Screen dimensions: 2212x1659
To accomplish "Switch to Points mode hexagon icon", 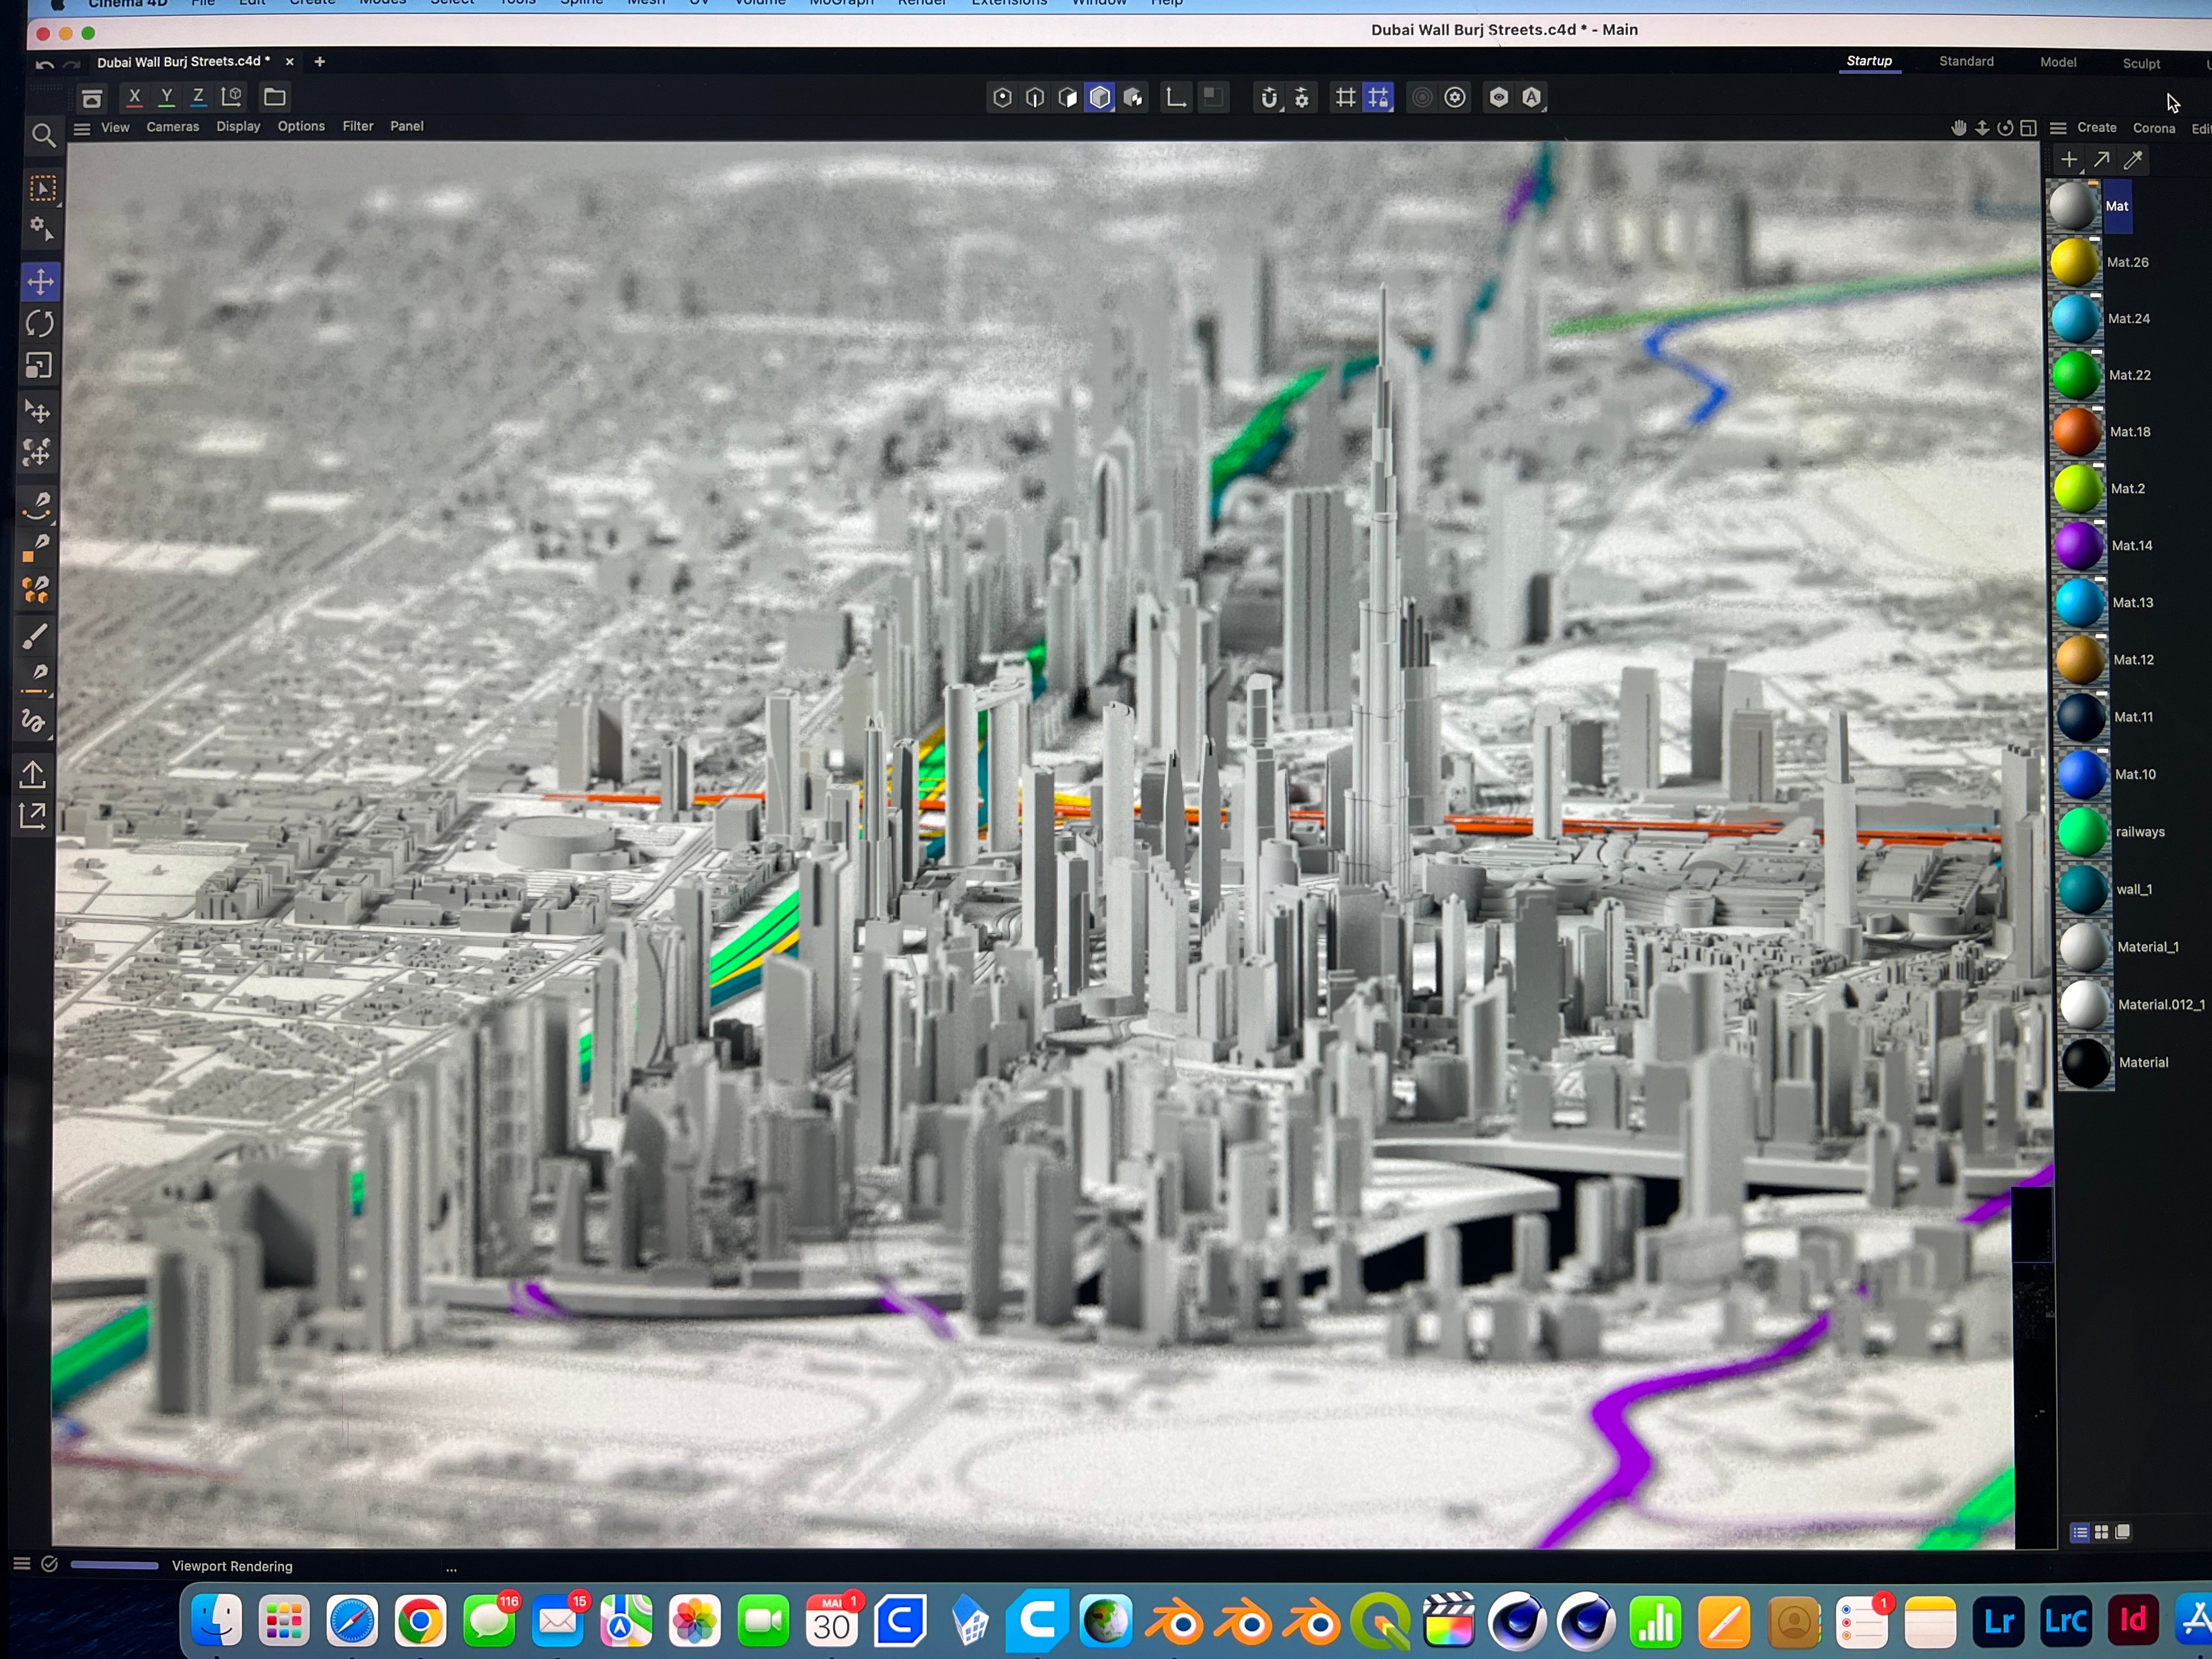I will [x=1002, y=98].
